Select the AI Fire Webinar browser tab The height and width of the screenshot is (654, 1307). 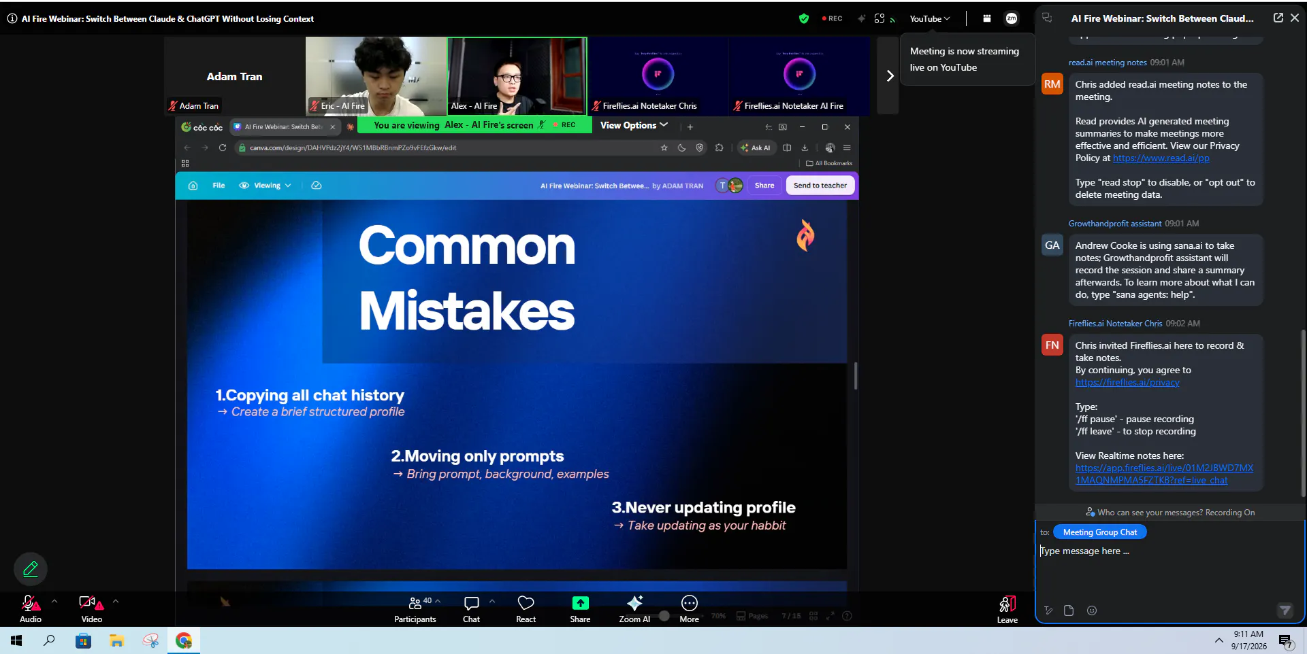point(284,126)
